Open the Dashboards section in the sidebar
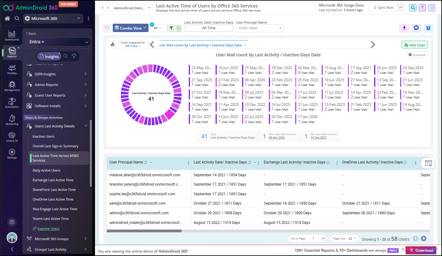Image resolution: width=442 pixels, height=256 pixels. click(x=12, y=36)
